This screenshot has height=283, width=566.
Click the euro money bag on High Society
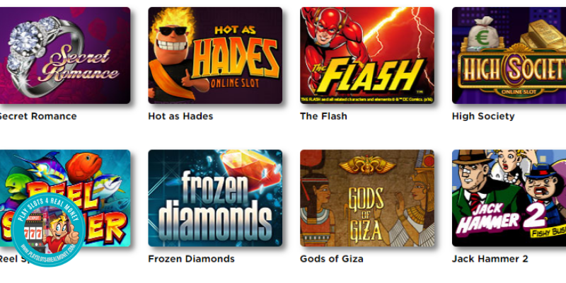pyautogui.click(x=483, y=33)
